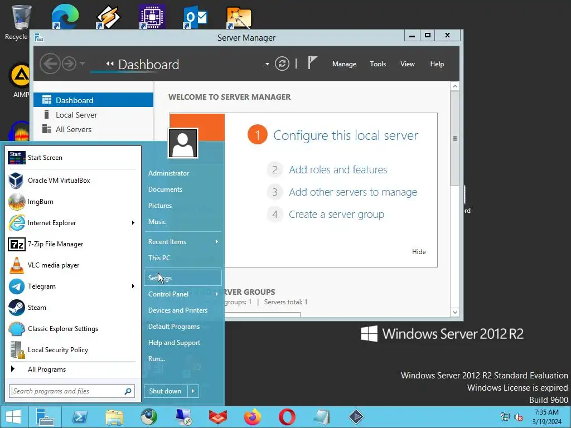
Task: Open ImgBurn from start menu
Action: point(73,202)
